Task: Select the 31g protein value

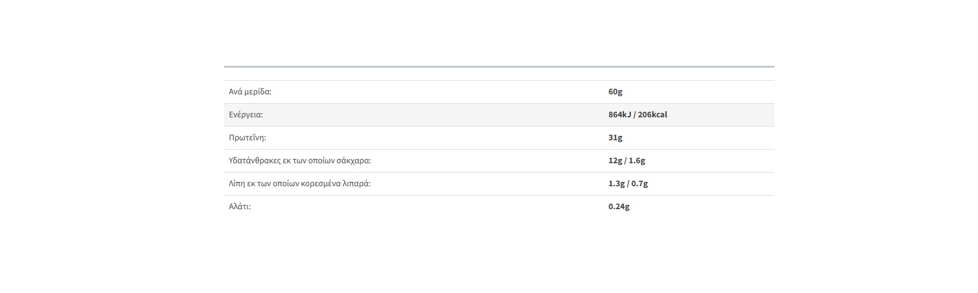Action: click(x=615, y=138)
